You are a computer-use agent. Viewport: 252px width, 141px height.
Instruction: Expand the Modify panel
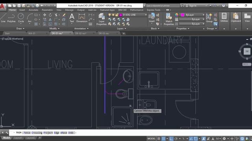[54, 29]
